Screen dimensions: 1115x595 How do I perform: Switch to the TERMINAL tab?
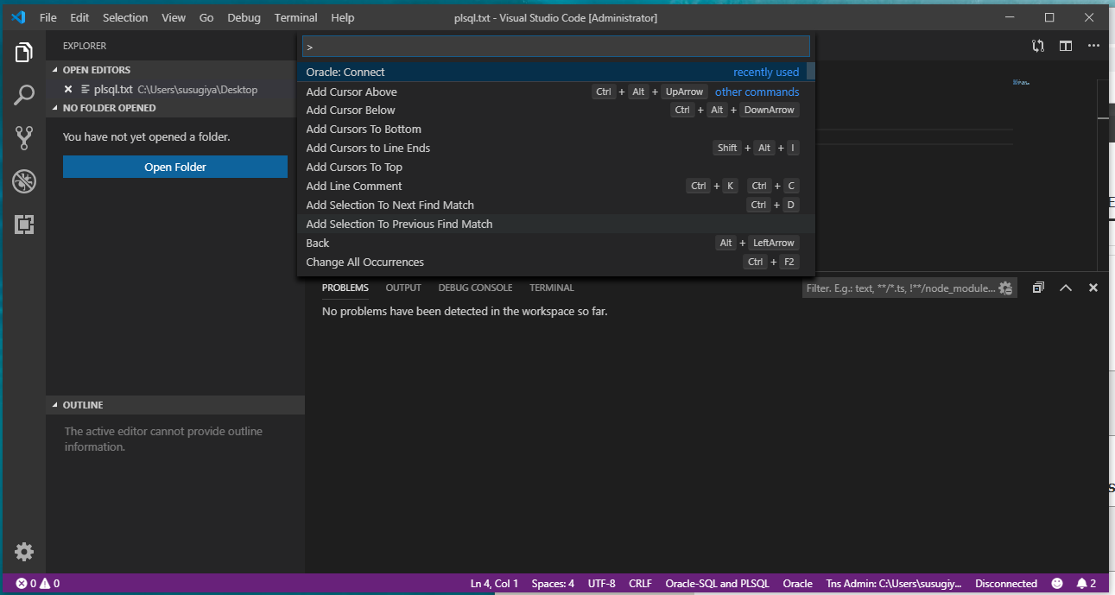click(x=551, y=288)
